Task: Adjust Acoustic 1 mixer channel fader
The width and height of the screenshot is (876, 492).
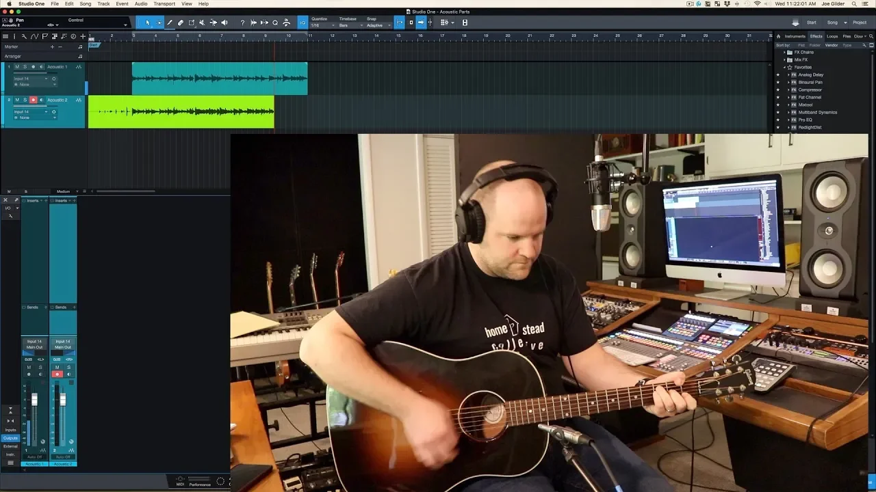Action: [35, 399]
